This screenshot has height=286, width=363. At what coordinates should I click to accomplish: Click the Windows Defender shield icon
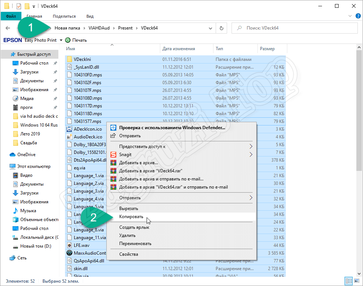(x=113, y=128)
